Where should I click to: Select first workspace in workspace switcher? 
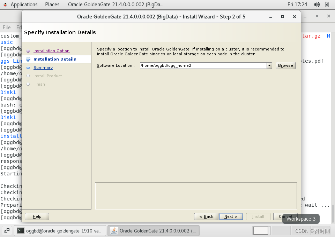click(261, 231)
